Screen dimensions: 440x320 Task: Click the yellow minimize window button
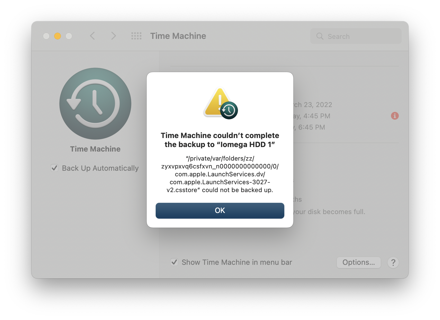click(x=58, y=36)
